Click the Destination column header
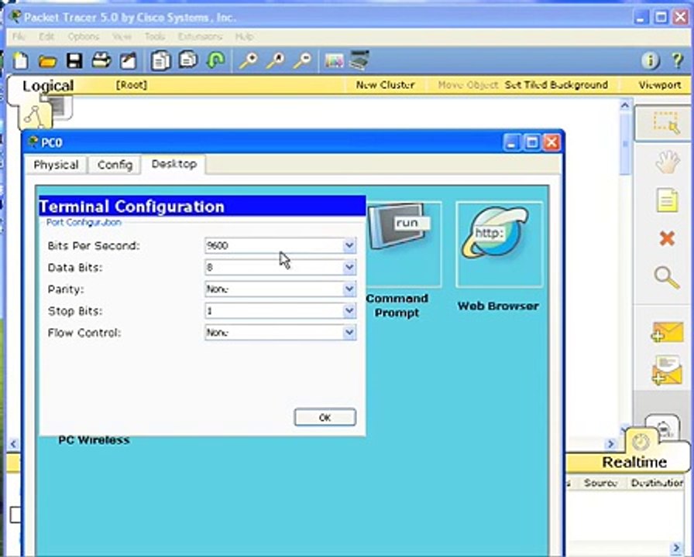The height and width of the screenshot is (557, 694). pyautogui.click(x=658, y=483)
